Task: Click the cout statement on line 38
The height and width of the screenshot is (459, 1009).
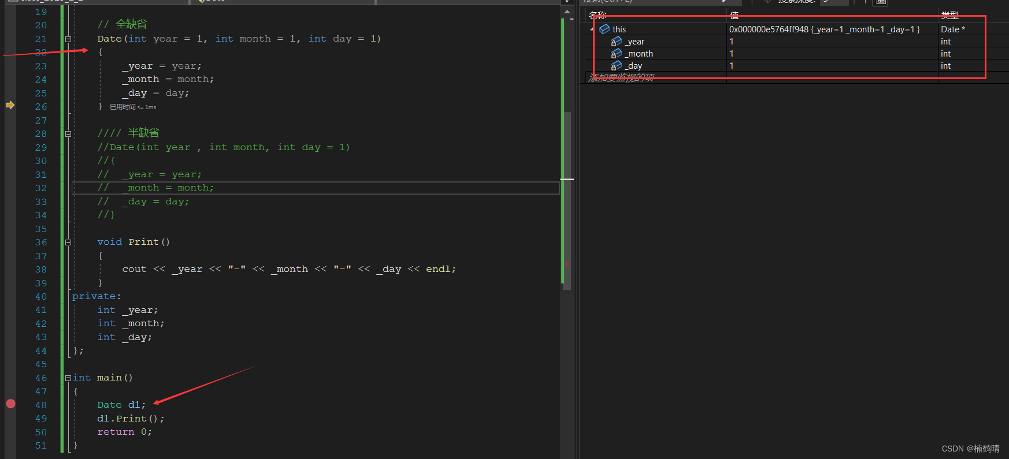Action: [x=289, y=269]
